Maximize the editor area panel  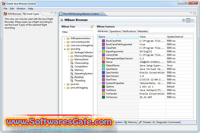click(194, 13)
